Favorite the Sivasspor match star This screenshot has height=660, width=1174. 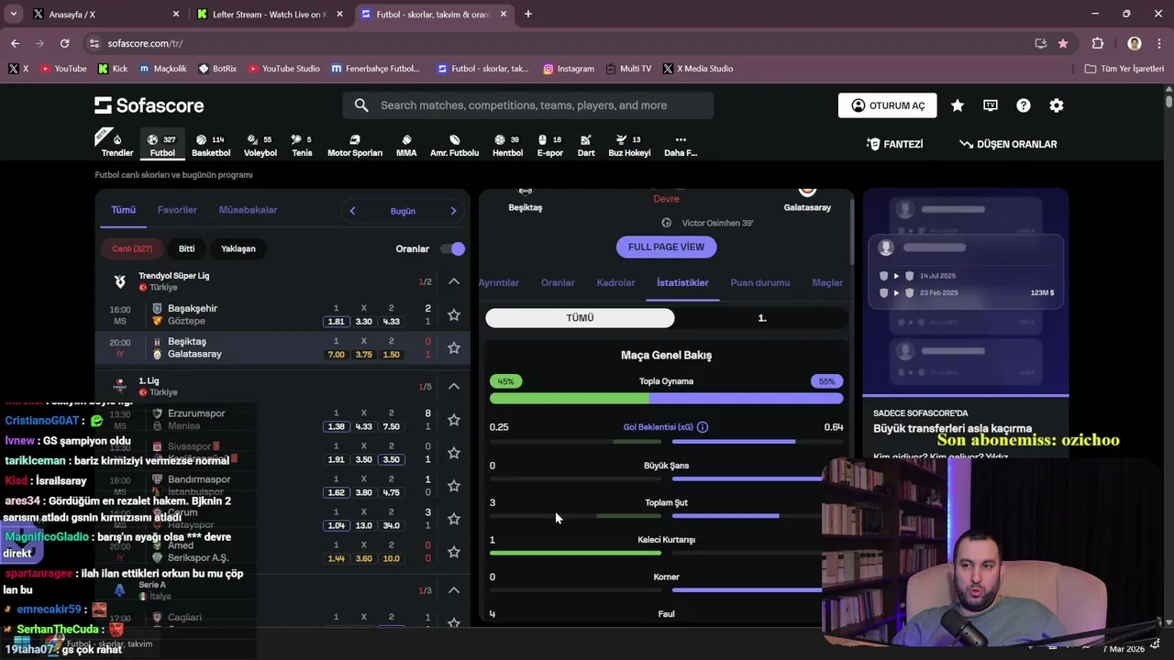tap(453, 453)
